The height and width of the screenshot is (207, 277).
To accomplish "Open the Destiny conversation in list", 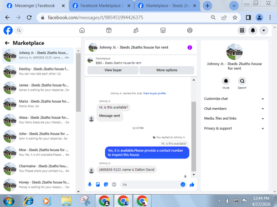I will 38,72.
